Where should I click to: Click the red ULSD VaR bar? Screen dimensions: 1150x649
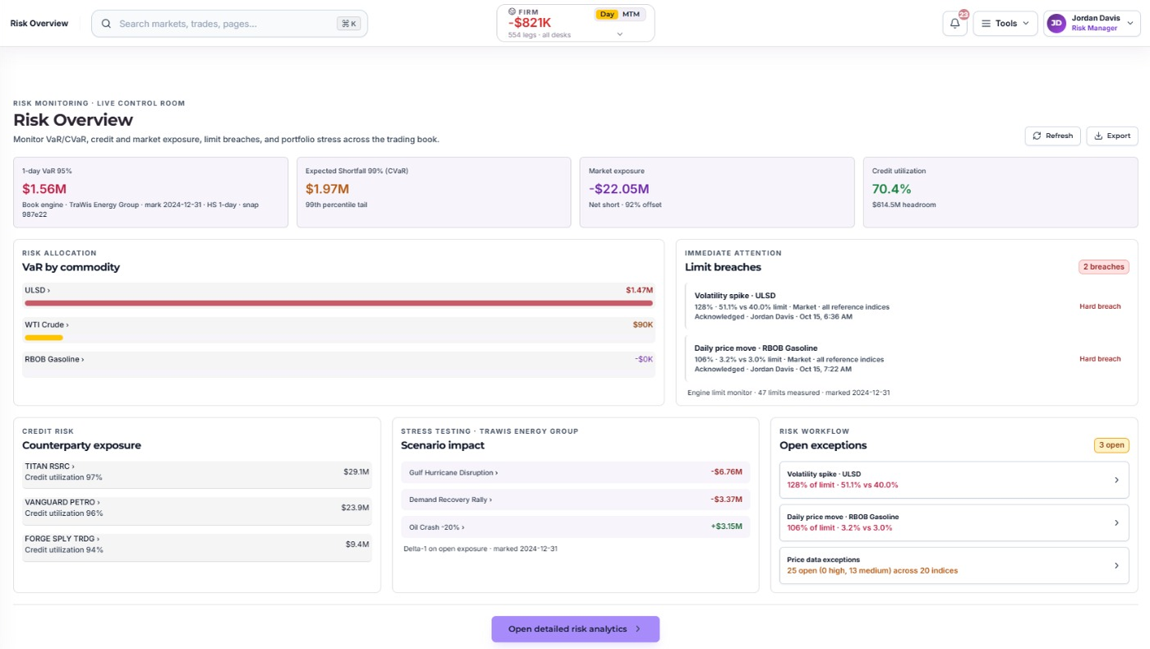[x=338, y=303]
